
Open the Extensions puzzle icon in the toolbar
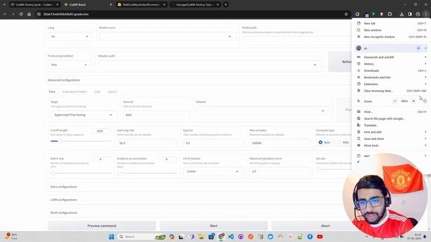pyautogui.click(x=390, y=14)
